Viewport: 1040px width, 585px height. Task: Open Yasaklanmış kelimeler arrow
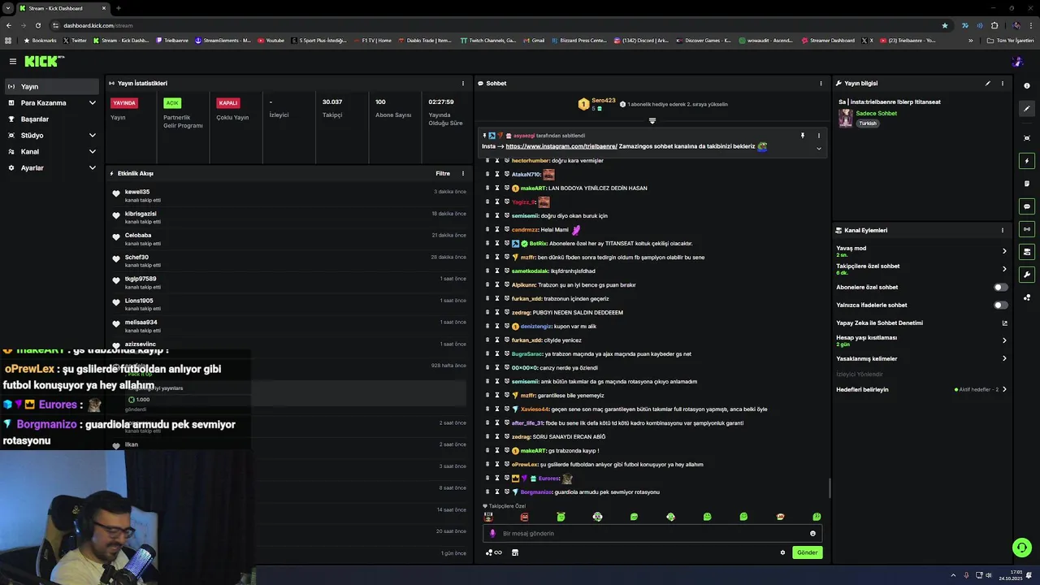point(1004,358)
